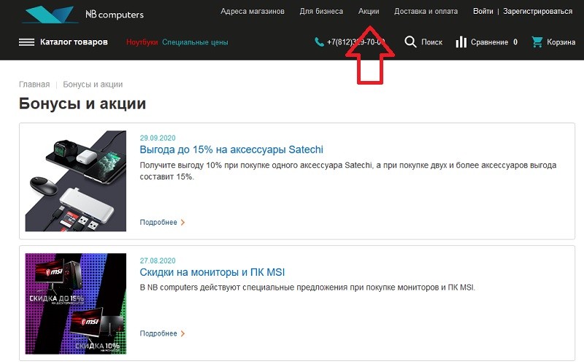Go to Доставка и оплата
Image resolution: width=584 pixels, height=364 pixels.
pyautogui.click(x=426, y=12)
